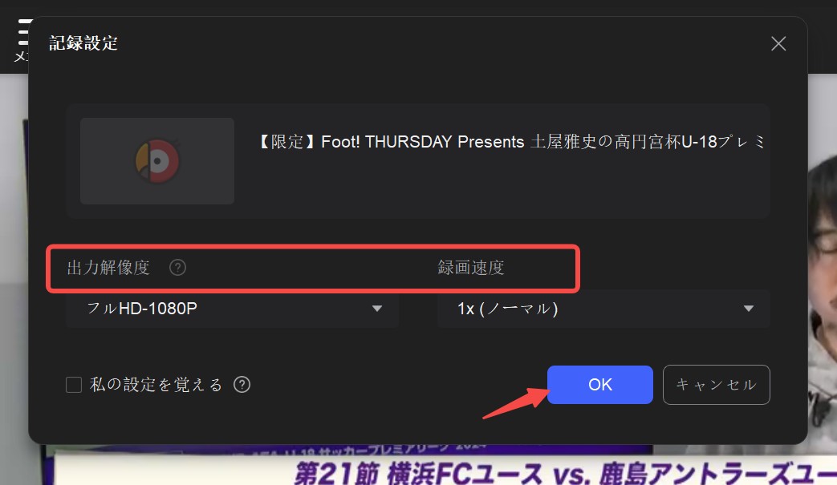The height and width of the screenshot is (485, 837).
Task: Open the help icon next to 私の設定を覚える
Action: click(x=242, y=385)
